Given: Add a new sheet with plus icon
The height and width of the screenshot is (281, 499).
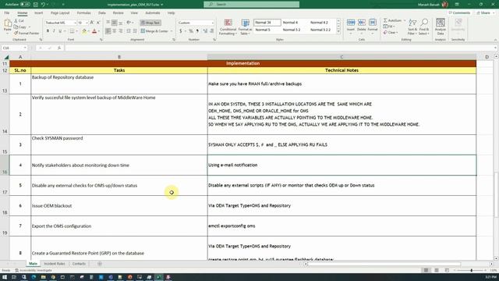Looking at the screenshot, I should pyautogui.click(x=100, y=264).
